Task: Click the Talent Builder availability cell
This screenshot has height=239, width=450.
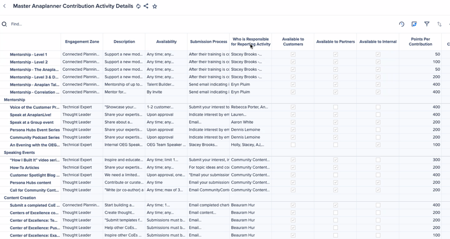Action: [166, 84]
